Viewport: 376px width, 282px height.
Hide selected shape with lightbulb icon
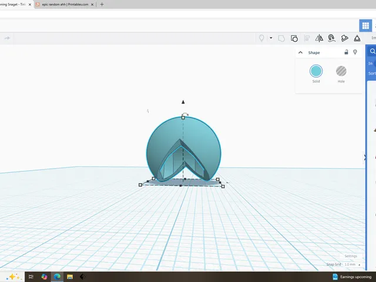[x=355, y=52]
